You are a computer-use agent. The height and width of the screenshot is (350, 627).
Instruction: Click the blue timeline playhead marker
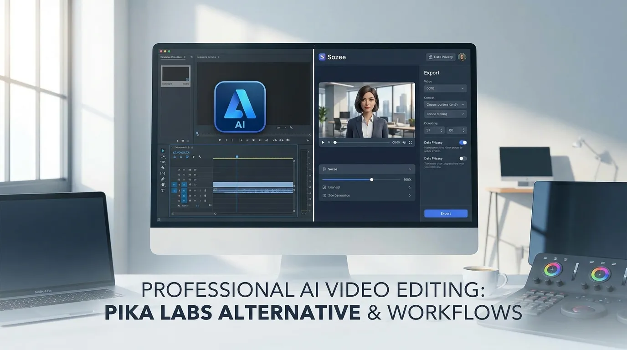(237, 157)
